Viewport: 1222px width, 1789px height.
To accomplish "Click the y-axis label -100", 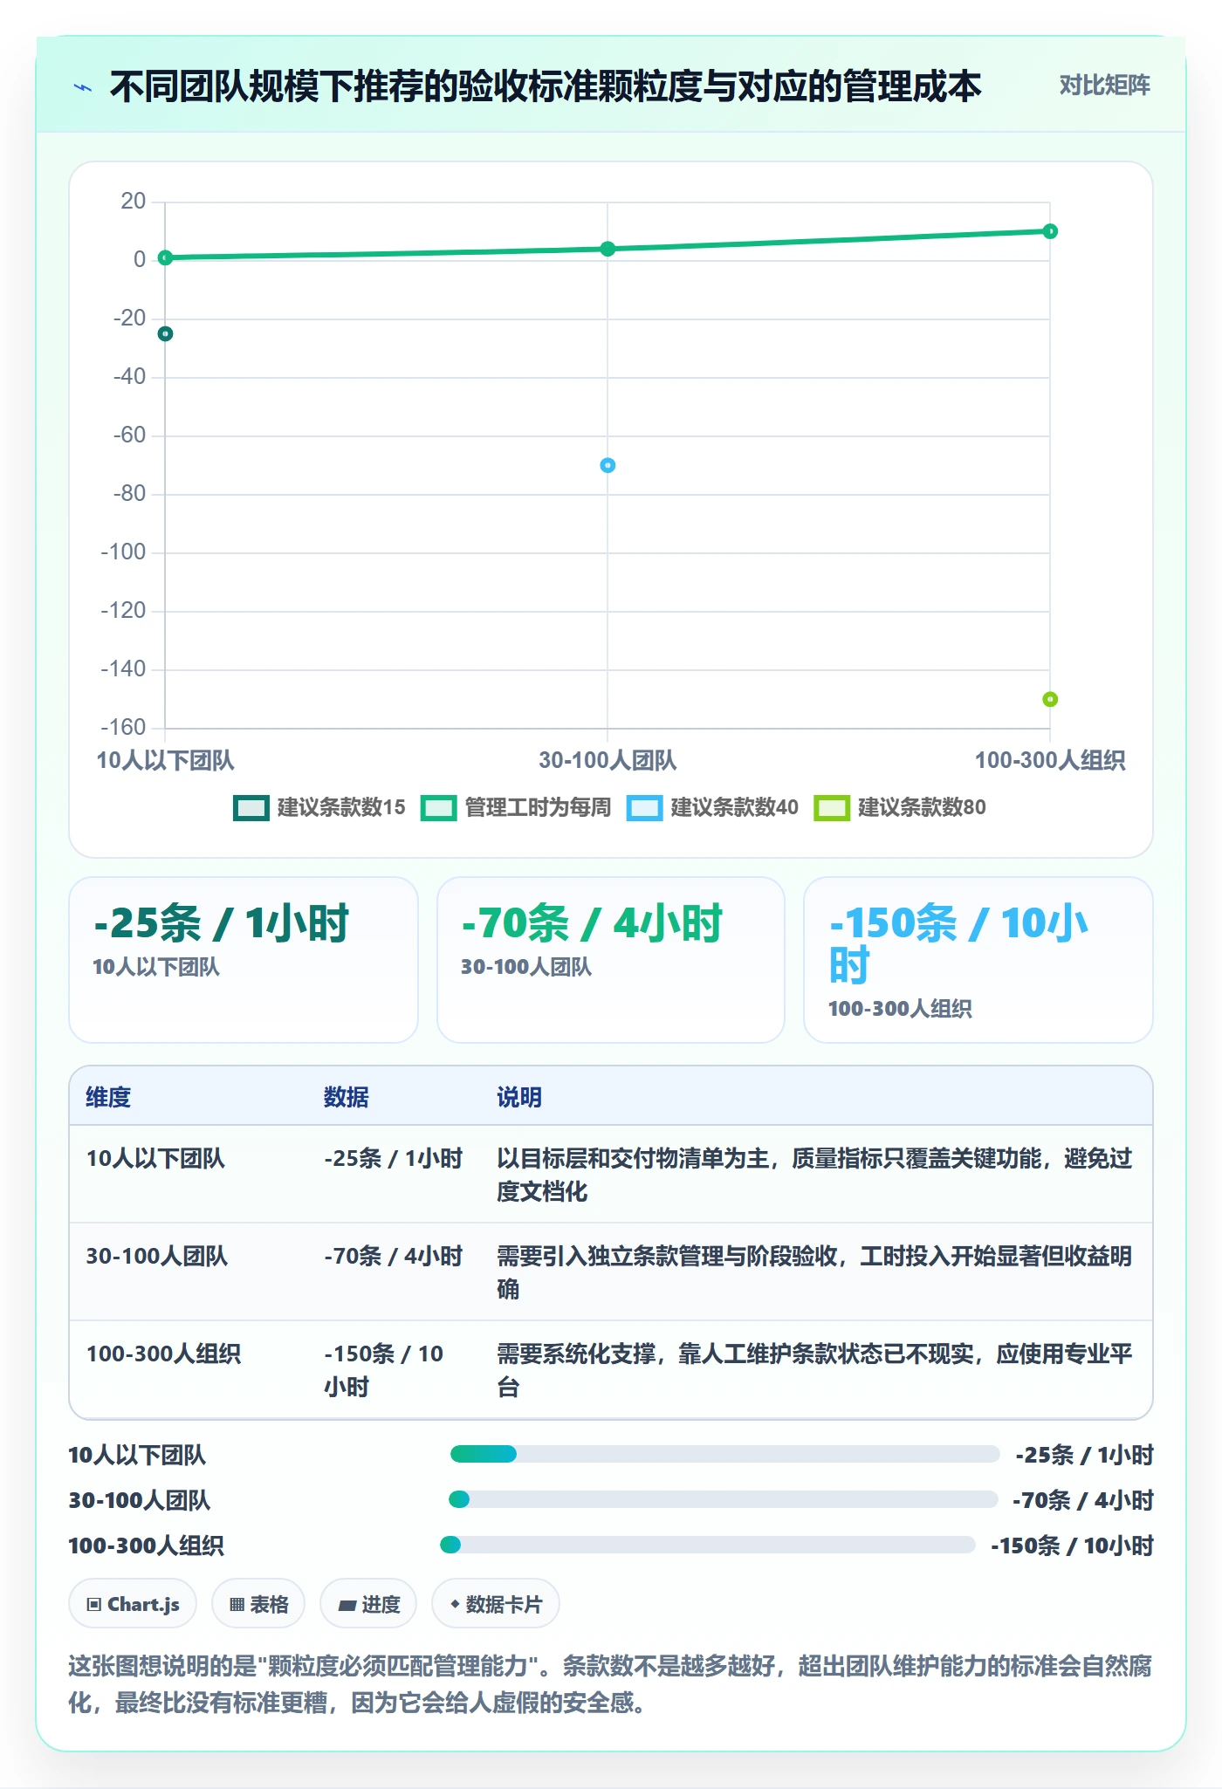I will (123, 552).
